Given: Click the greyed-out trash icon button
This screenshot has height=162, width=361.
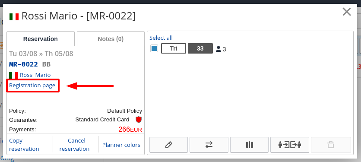Looking at the screenshot, I should coord(331,145).
